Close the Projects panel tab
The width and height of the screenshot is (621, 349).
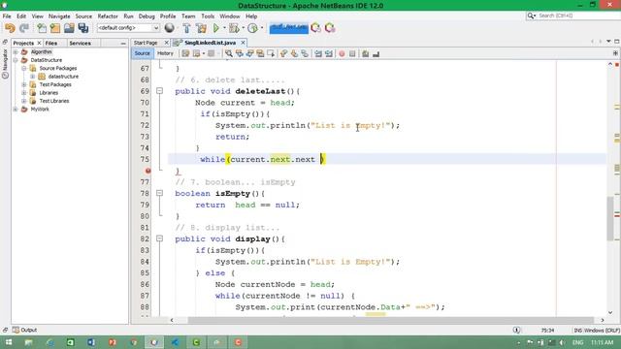39,43
